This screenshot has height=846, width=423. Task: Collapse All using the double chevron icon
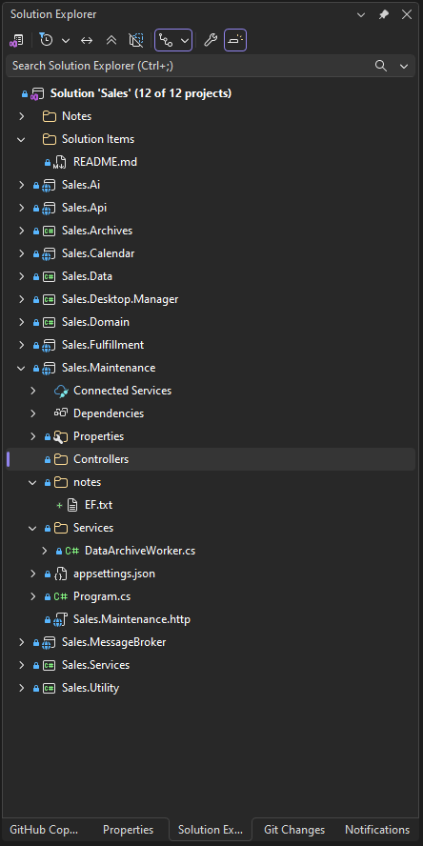[x=111, y=40]
